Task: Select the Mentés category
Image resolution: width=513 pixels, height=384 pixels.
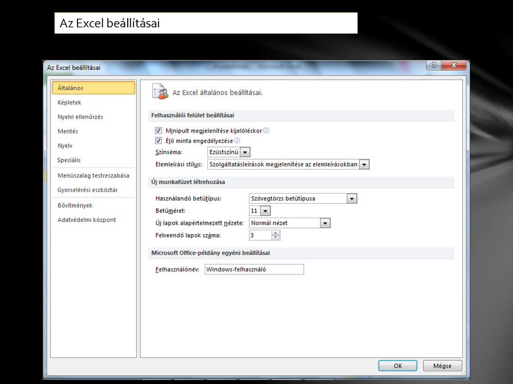Action: (93, 131)
